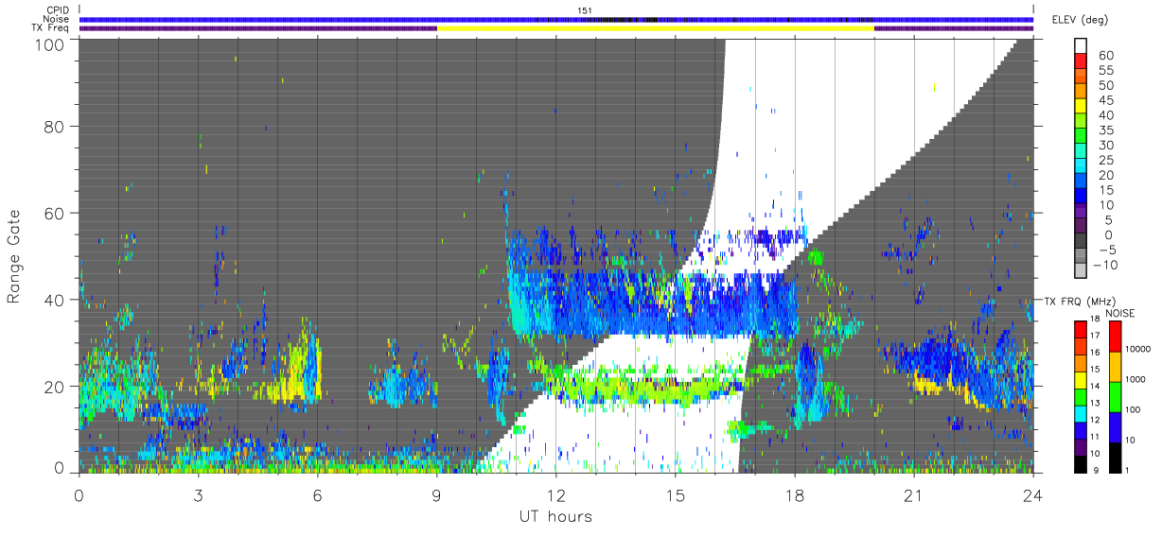Click the blue swatch in NOISE colorbar
1162x536 pixels.
(1115, 426)
